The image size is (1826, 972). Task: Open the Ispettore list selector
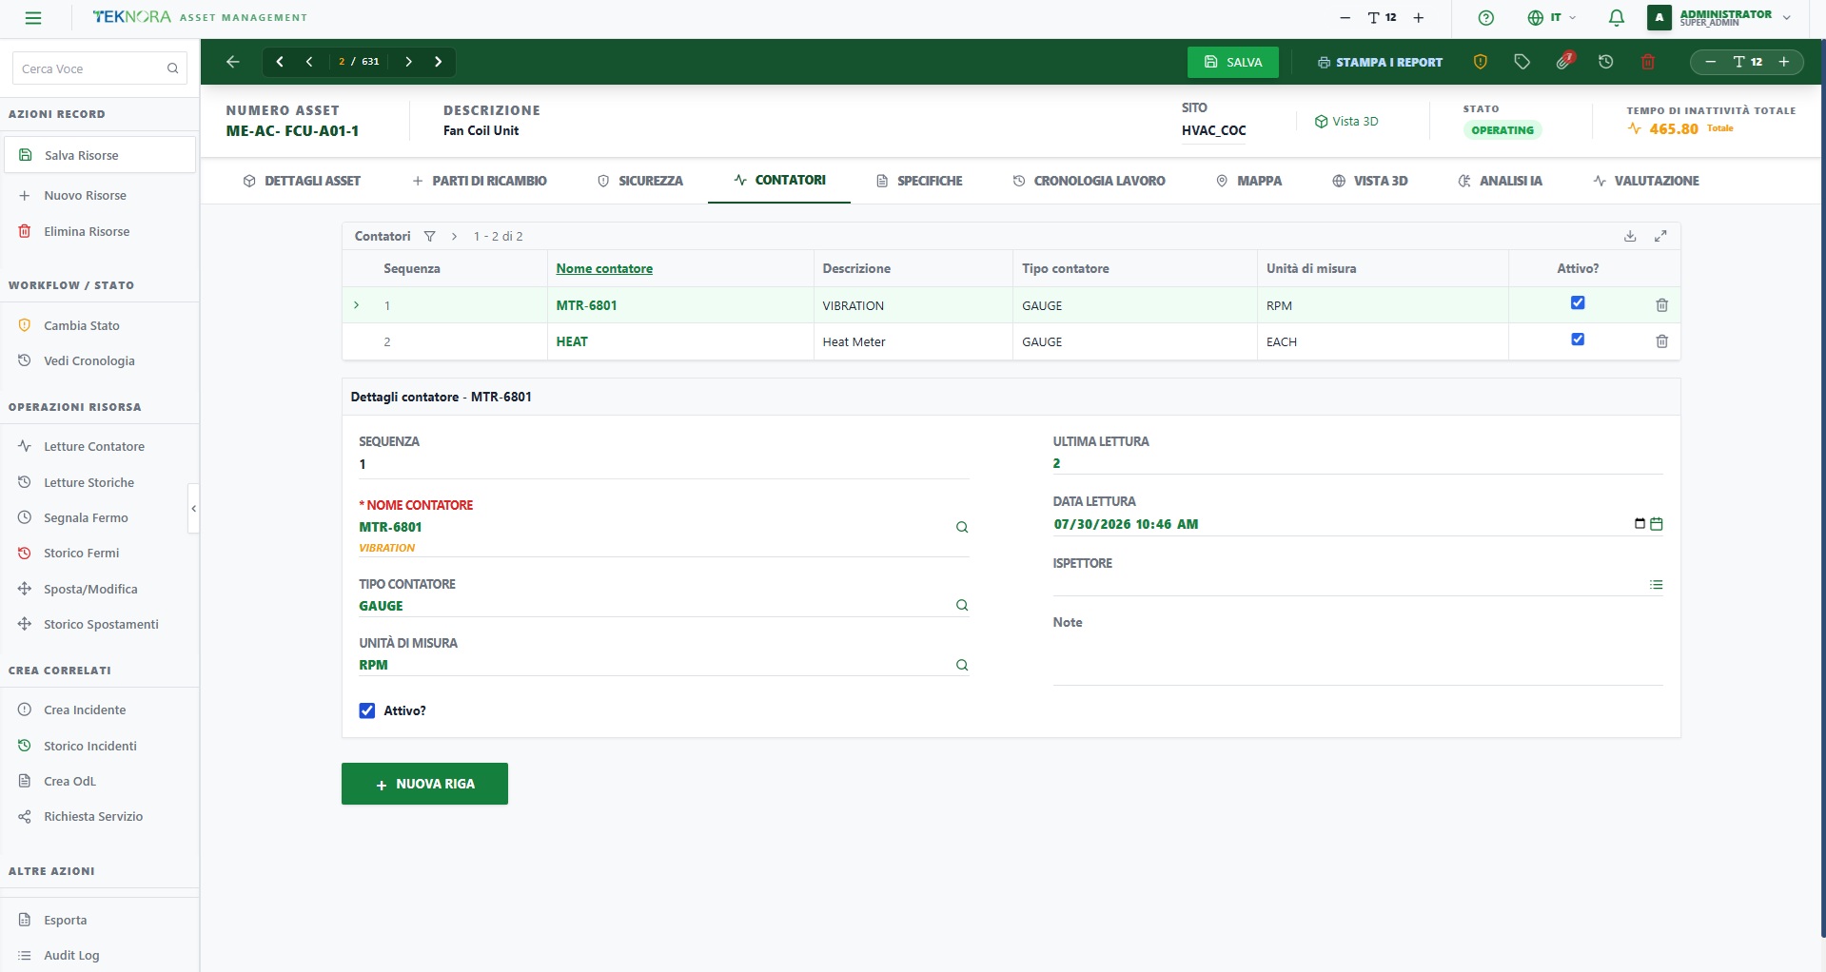tap(1656, 585)
